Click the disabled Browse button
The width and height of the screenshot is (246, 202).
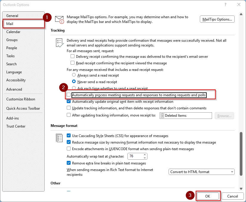224,116
